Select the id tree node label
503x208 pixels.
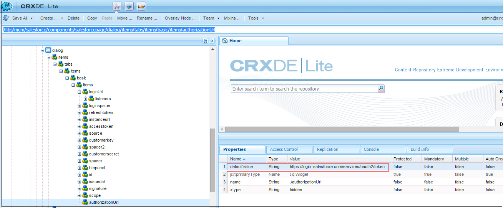point(91,175)
